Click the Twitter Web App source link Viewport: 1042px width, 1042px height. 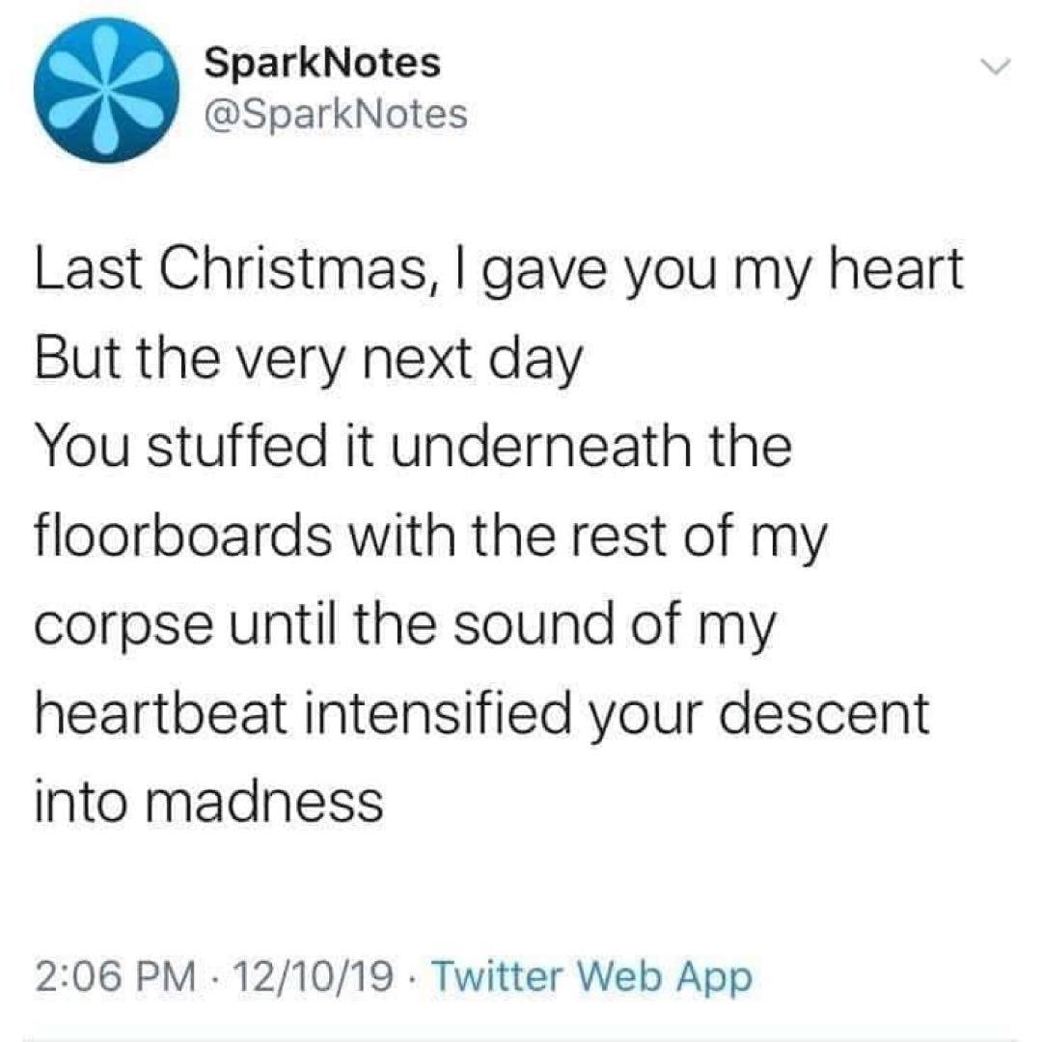pos(590,977)
